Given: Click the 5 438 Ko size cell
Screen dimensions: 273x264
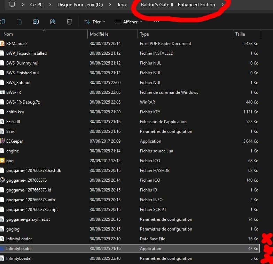Looking at the screenshot, I should (251, 43).
